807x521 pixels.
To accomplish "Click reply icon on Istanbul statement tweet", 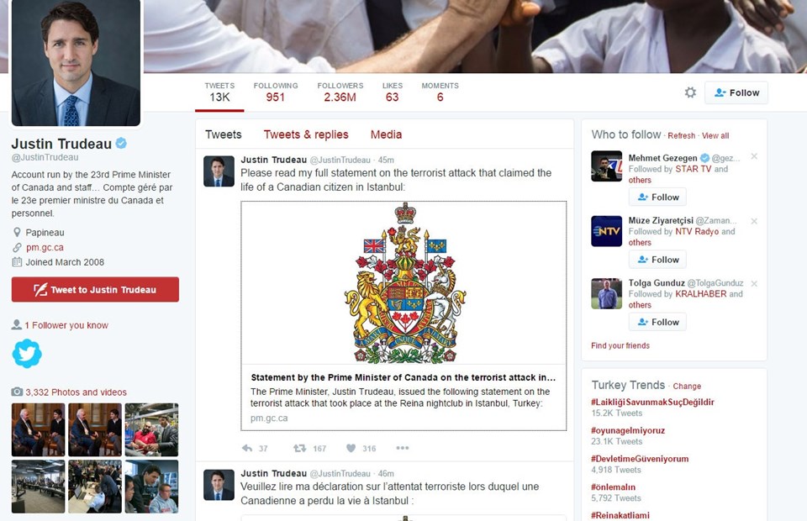I will point(247,448).
